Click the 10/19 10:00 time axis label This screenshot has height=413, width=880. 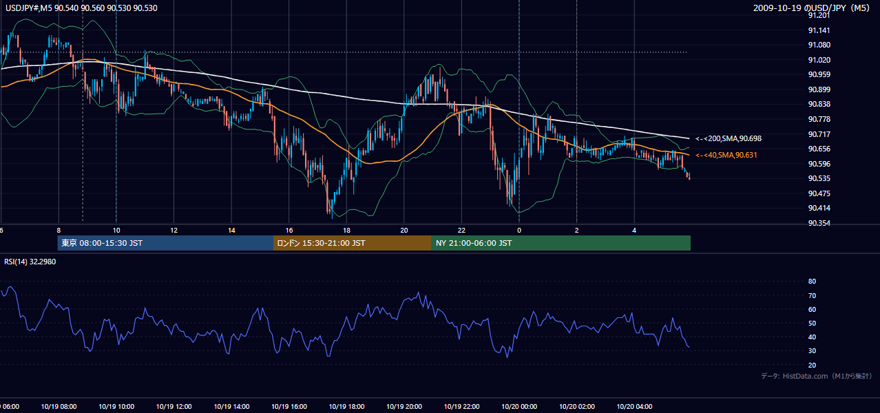(116, 406)
